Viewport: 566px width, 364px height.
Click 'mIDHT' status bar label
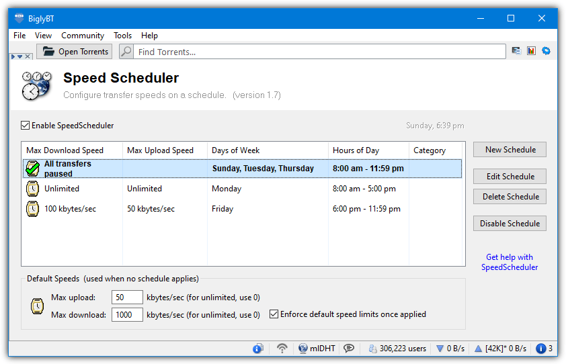pyautogui.click(x=323, y=349)
